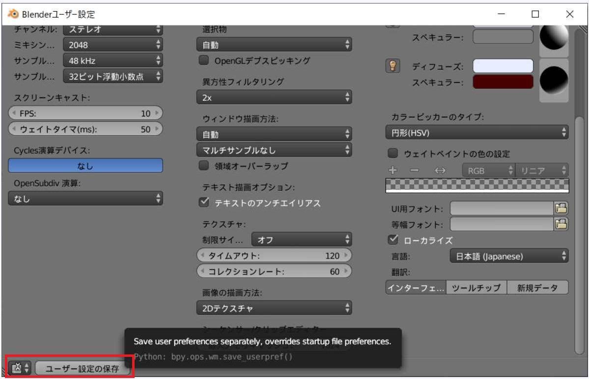Open the チャンネル ステレオ dropdown
The height and width of the screenshot is (379, 589).
(x=112, y=29)
